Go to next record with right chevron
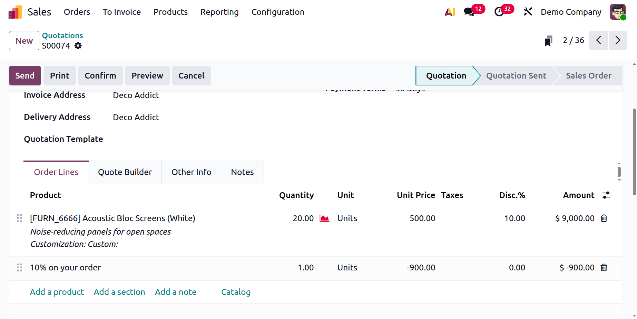The height and width of the screenshot is (319, 637). tap(618, 40)
